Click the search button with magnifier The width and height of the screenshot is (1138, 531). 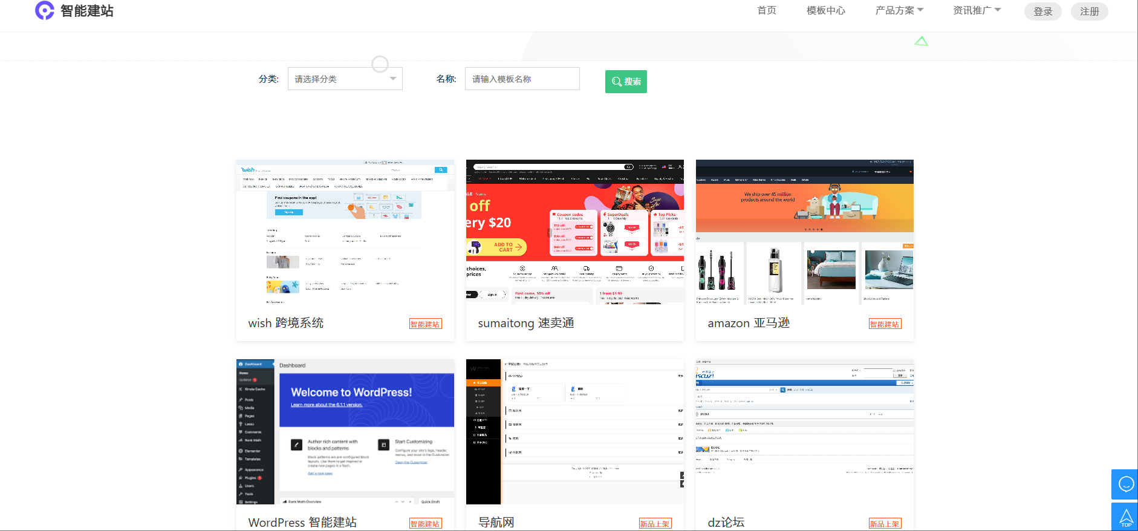click(626, 82)
